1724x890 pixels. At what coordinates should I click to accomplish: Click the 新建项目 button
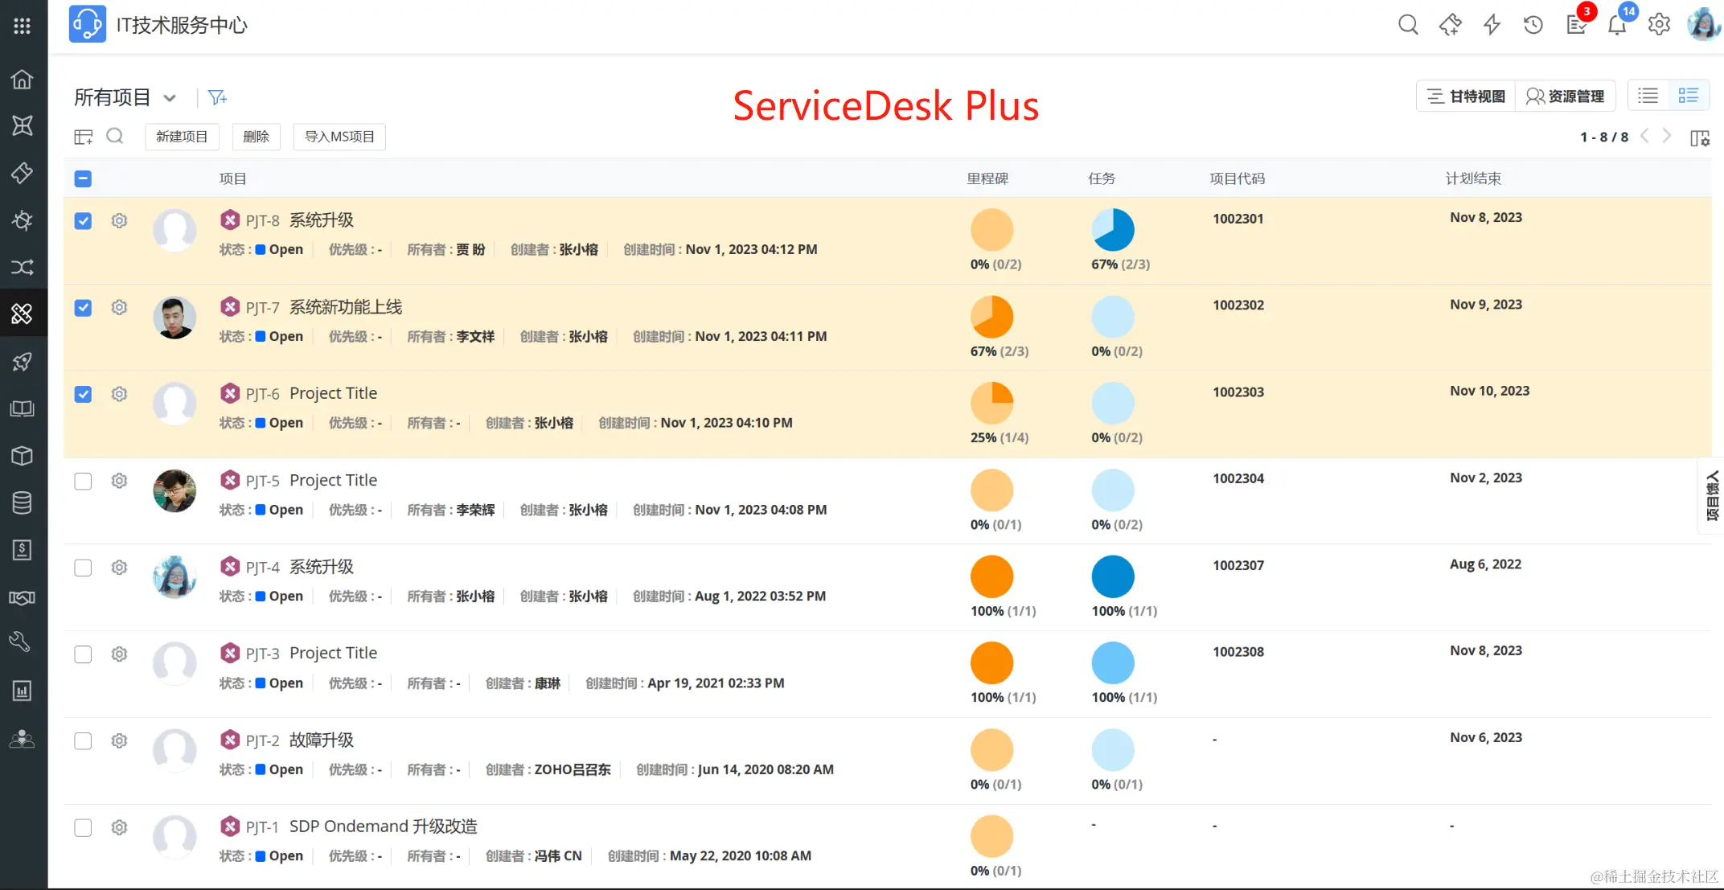182,137
